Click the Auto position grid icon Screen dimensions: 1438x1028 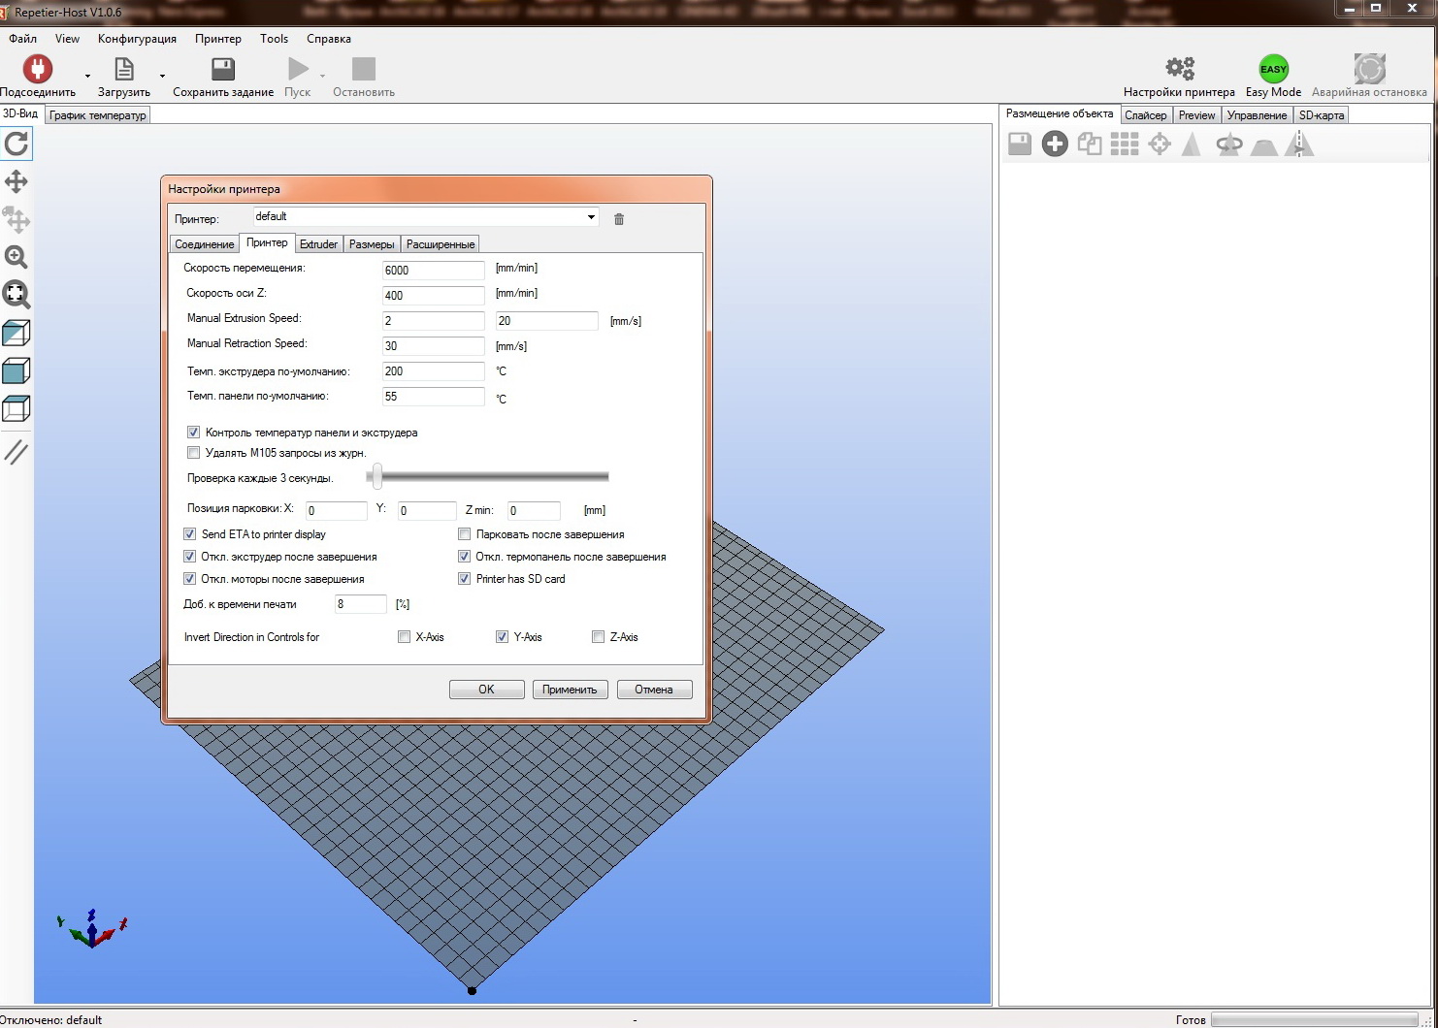point(1125,145)
